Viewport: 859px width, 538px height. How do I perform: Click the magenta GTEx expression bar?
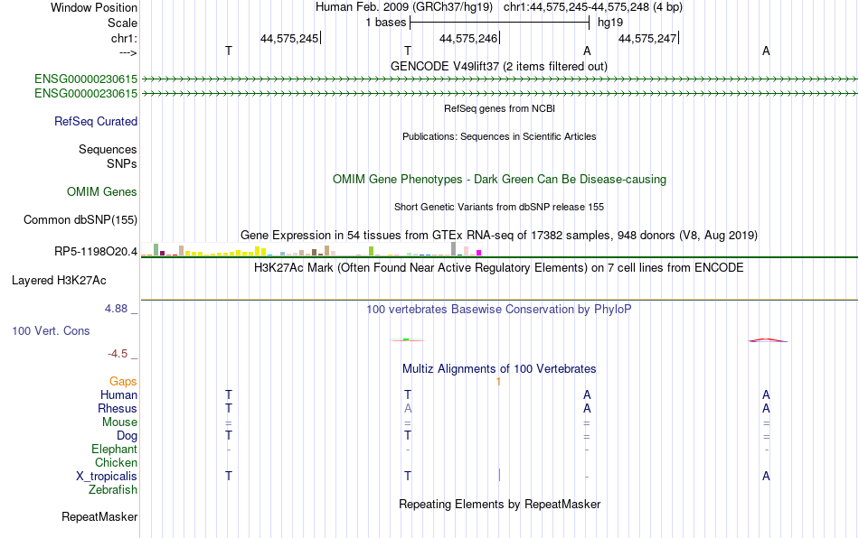479,253
